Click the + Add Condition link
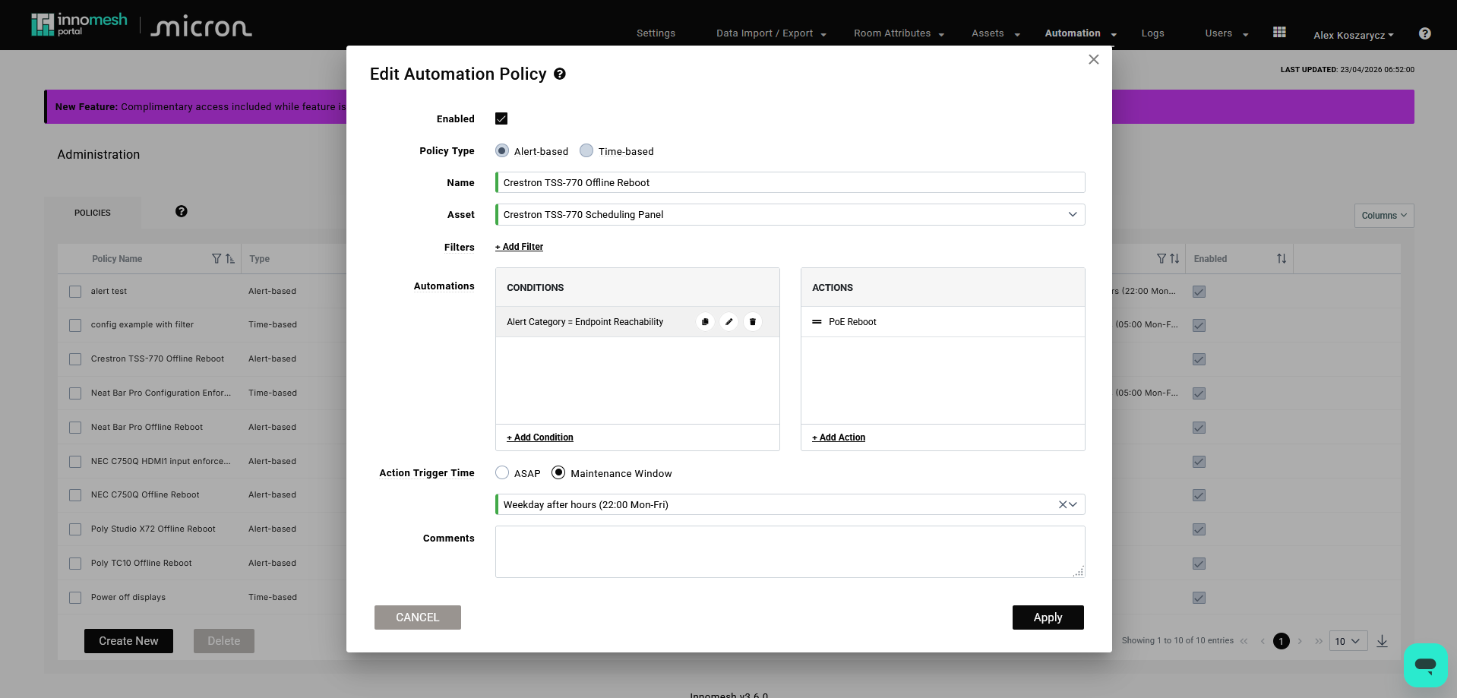The image size is (1457, 698). tap(540, 437)
